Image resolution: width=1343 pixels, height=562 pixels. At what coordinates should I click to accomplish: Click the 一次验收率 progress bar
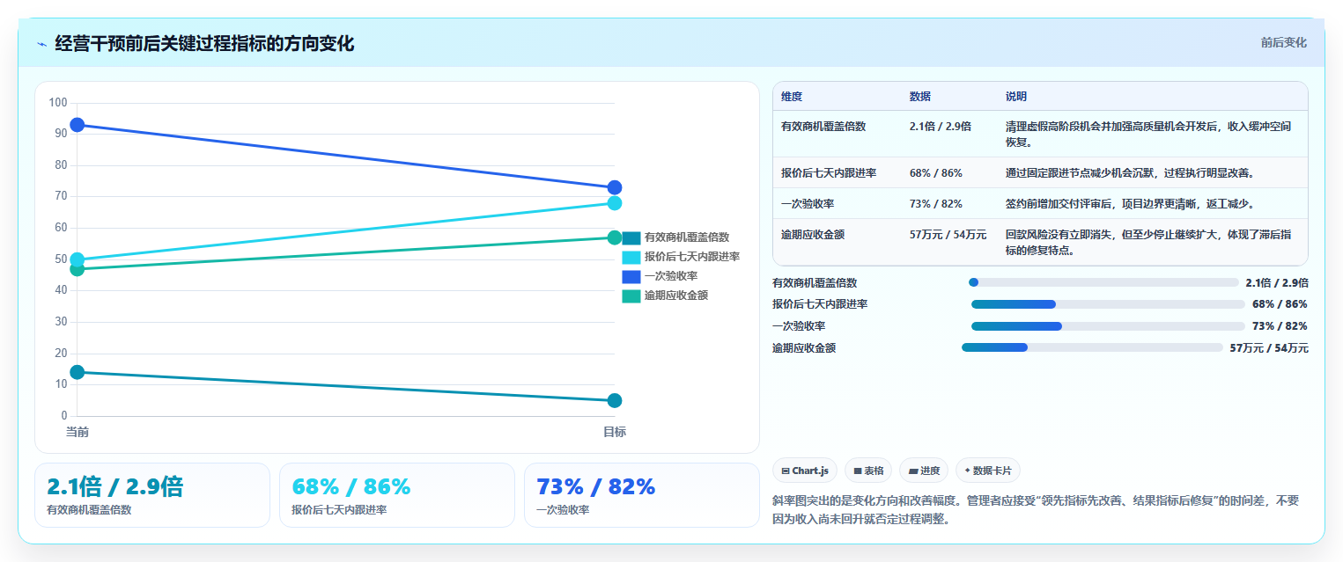point(1108,326)
